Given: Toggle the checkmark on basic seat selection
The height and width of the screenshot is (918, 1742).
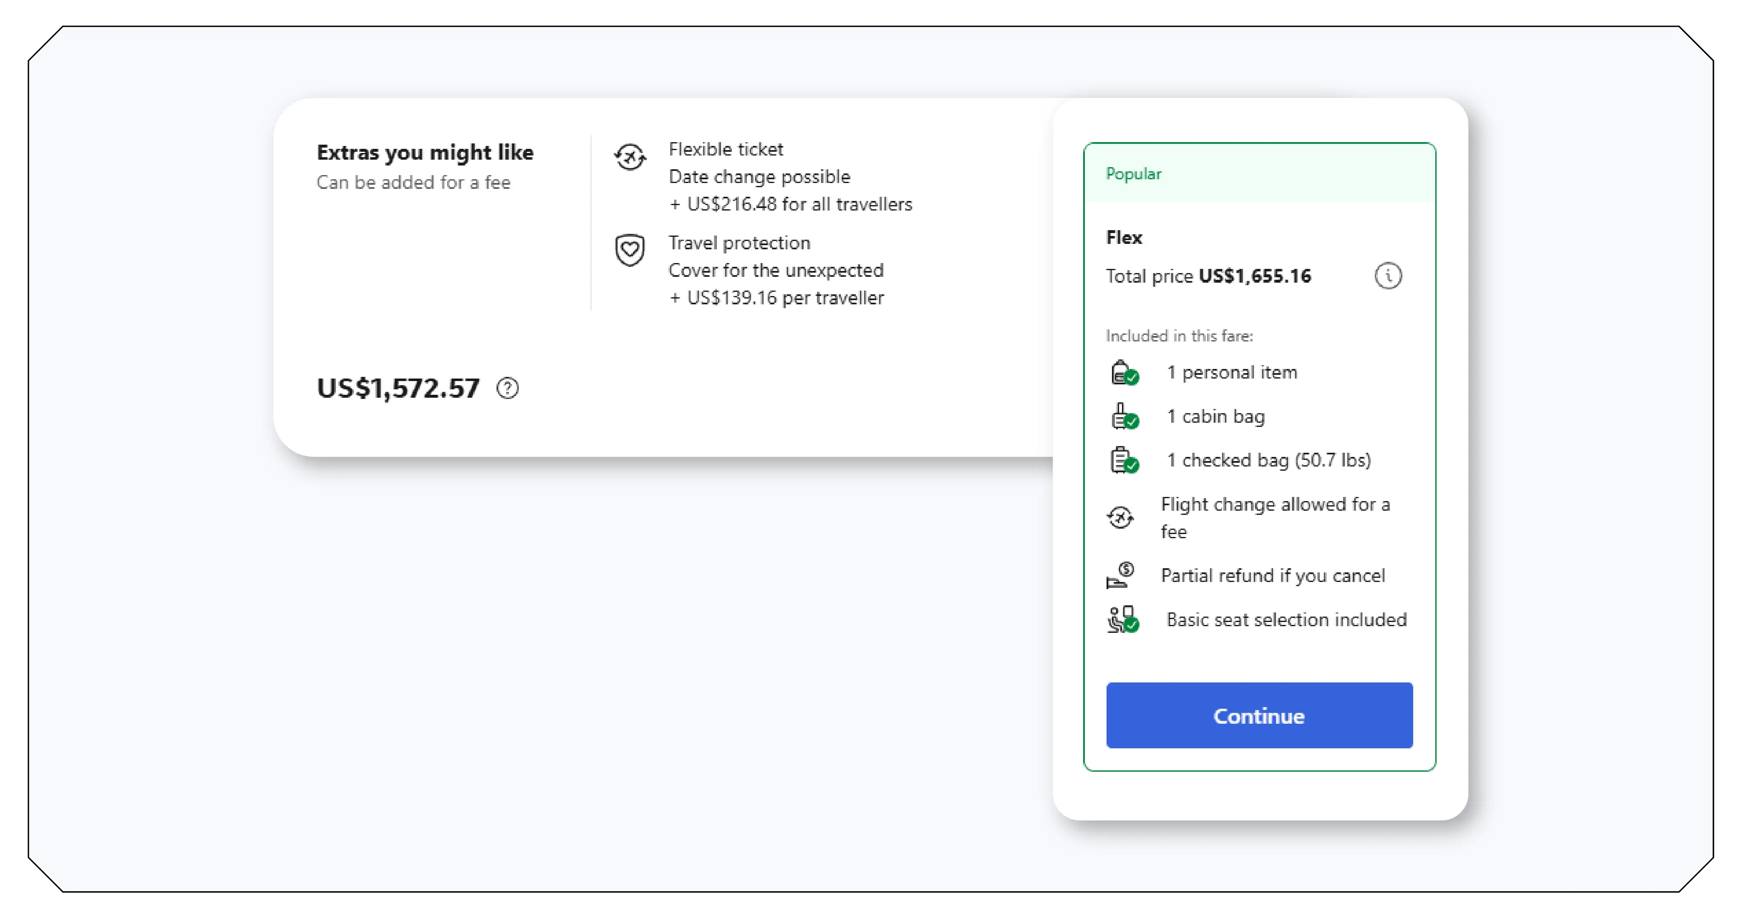Looking at the screenshot, I should point(1133,626).
